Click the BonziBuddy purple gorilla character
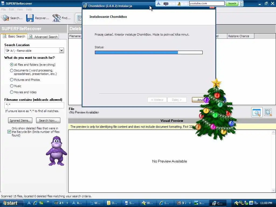276x207 pixels. coord(56,151)
